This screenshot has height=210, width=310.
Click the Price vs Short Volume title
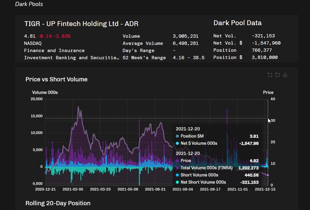[56, 79]
